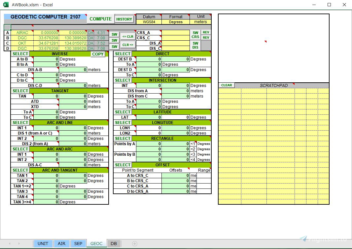
Task: Switch to the AIR sheet tab
Action: (x=62, y=243)
